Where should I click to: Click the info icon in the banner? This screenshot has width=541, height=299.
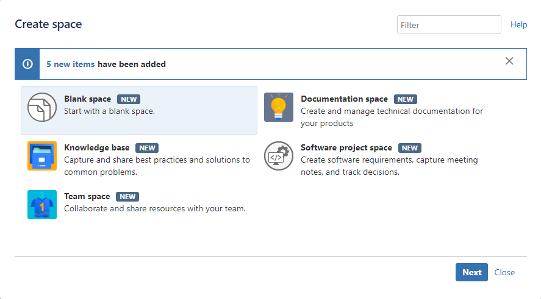point(27,64)
